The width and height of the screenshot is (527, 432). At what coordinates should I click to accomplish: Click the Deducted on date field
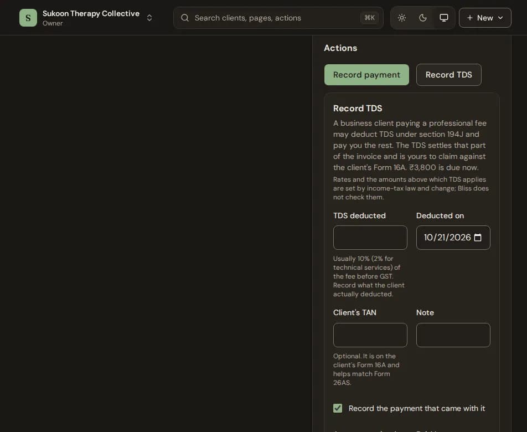453,238
